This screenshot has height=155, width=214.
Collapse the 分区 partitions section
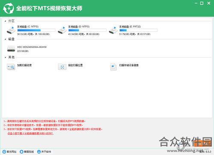point(6,21)
